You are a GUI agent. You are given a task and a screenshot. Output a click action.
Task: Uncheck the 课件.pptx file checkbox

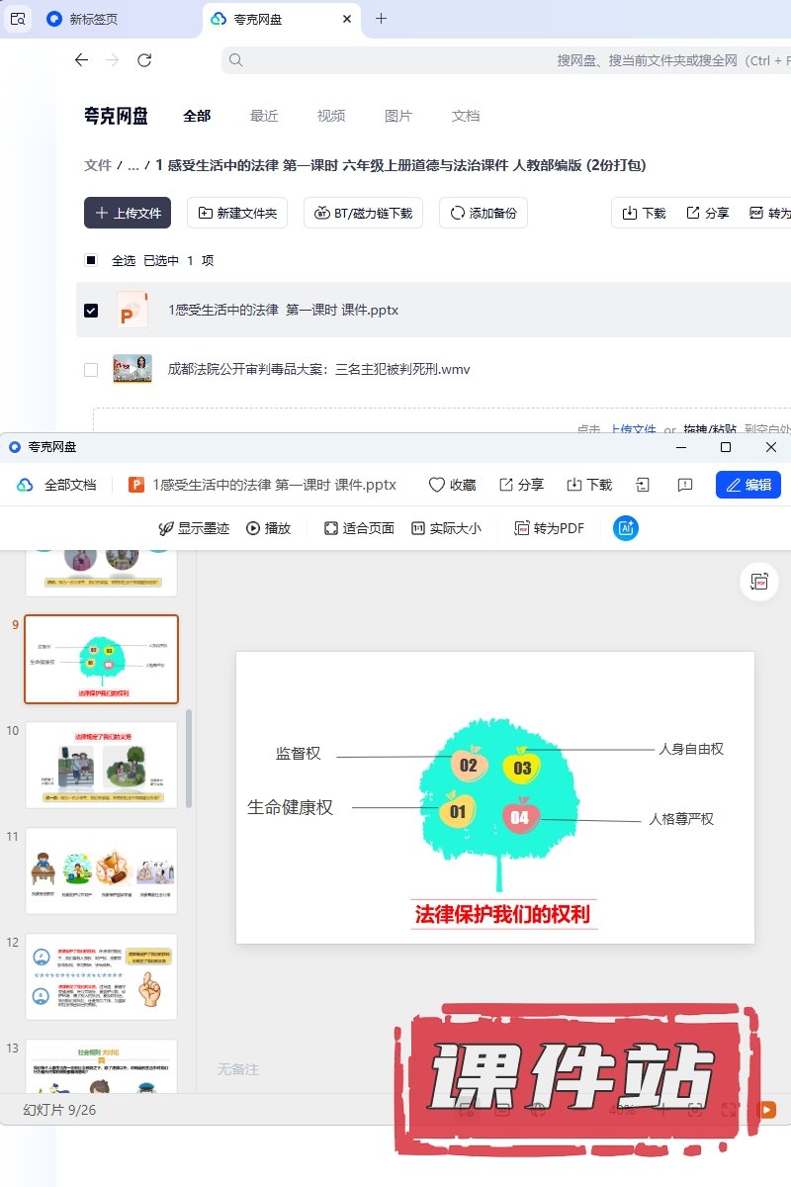tap(91, 311)
